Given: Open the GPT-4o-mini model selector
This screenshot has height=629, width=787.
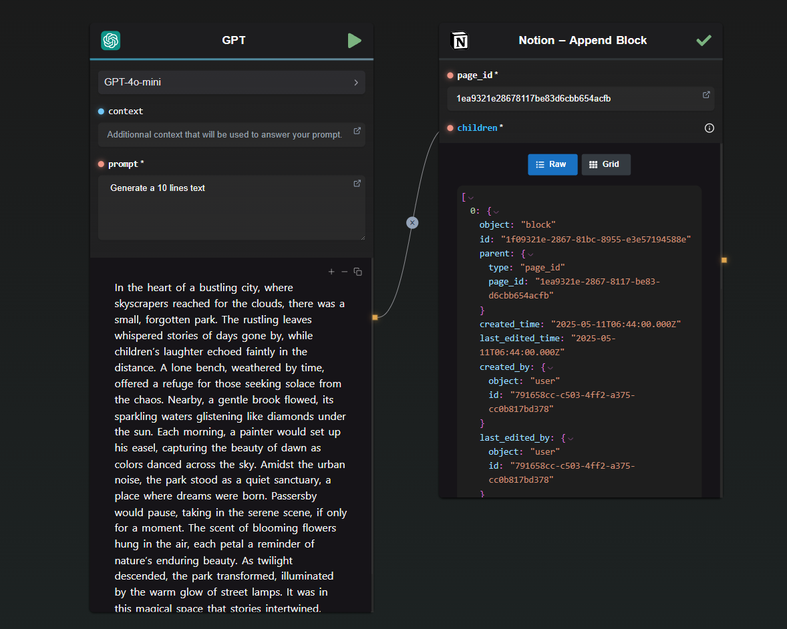Looking at the screenshot, I should click(231, 82).
